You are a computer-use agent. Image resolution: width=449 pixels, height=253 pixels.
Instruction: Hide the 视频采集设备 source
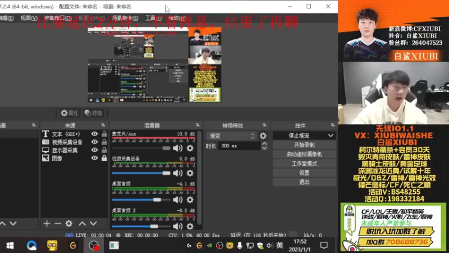tap(94, 142)
